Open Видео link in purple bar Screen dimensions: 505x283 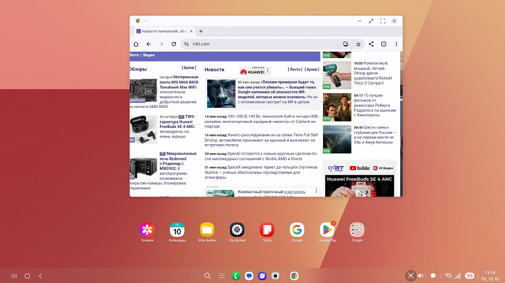click(x=149, y=55)
